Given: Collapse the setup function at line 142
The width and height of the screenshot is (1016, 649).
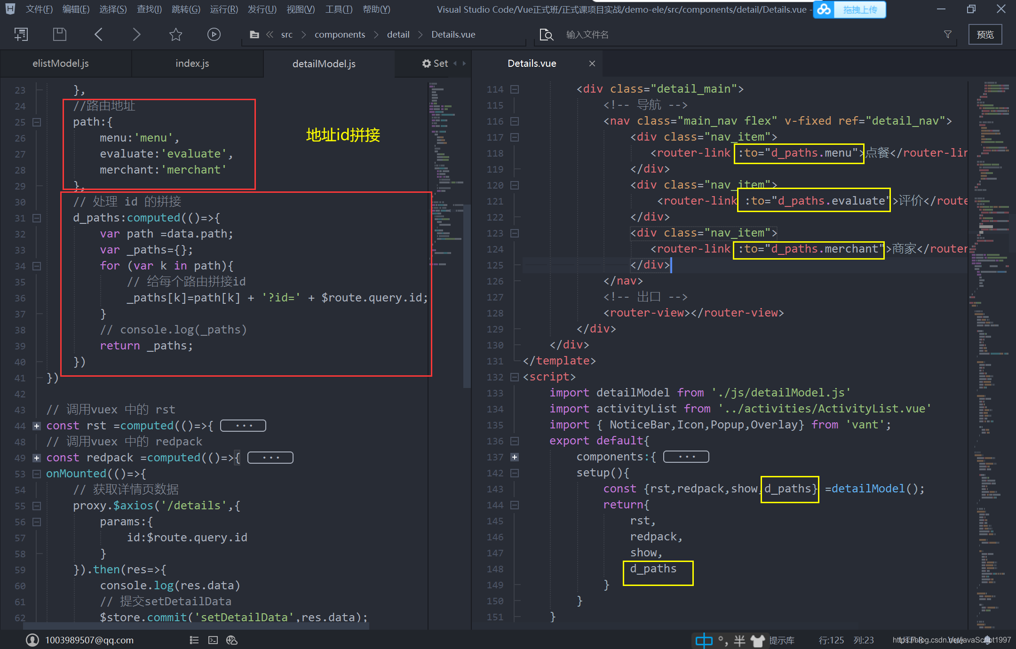Looking at the screenshot, I should click(x=515, y=473).
